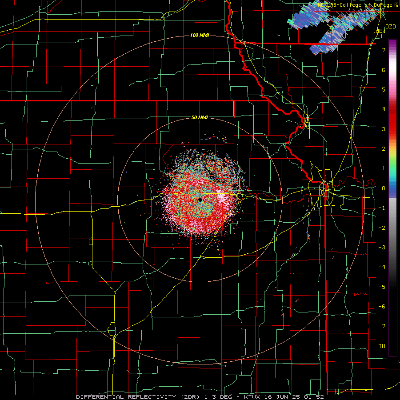Click the 3 value on the color scale
The height and width of the screenshot is (400, 400).
point(384,129)
